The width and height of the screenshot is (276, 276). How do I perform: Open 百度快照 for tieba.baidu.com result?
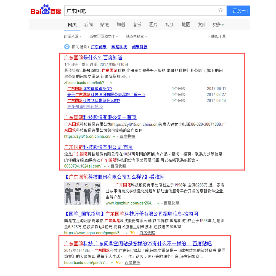pos(132,263)
